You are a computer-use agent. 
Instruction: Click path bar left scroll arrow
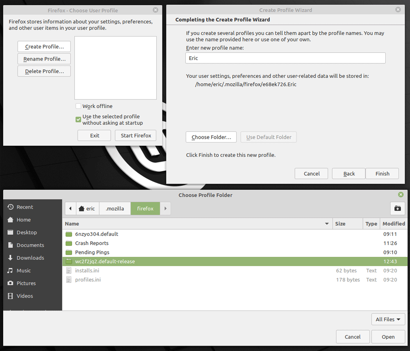(x=71, y=208)
